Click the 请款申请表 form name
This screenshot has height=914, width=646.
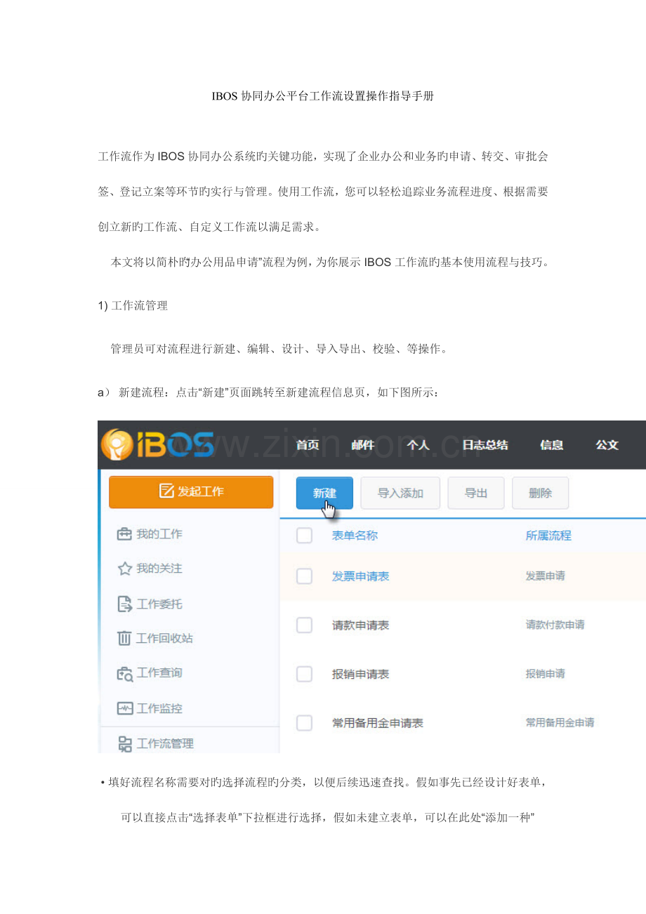coord(360,625)
